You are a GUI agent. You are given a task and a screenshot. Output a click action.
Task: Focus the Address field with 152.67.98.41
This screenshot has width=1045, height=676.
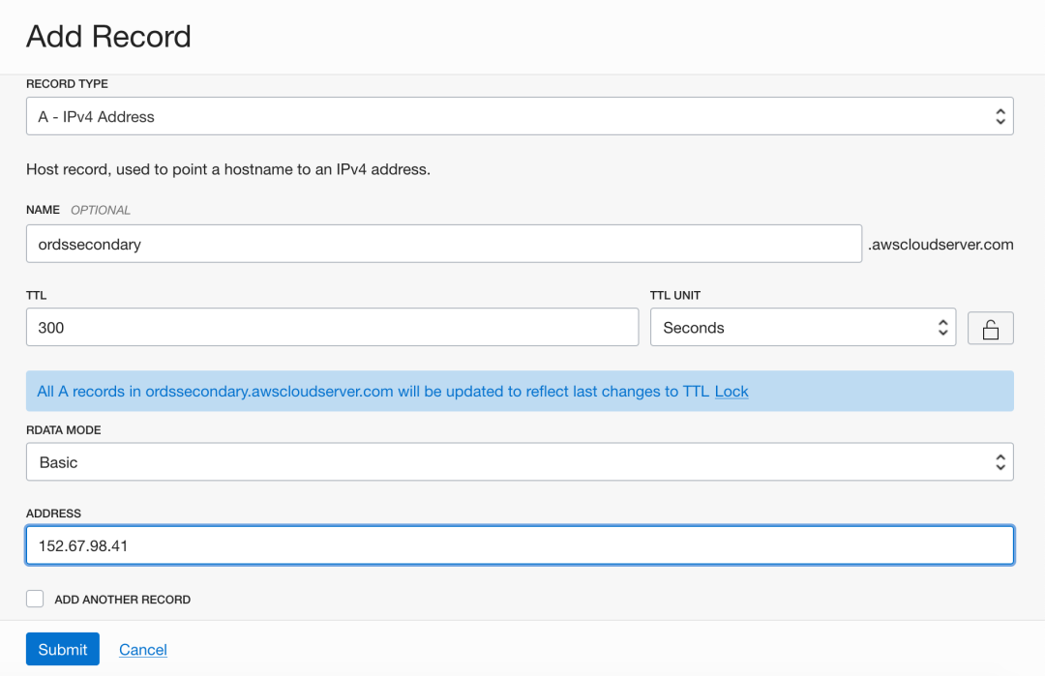tap(519, 545)
